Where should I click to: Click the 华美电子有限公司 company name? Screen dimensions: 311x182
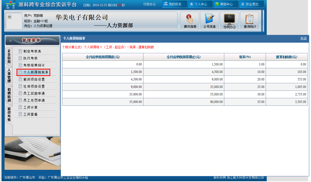pyautogui.click(x=82, y=17)
